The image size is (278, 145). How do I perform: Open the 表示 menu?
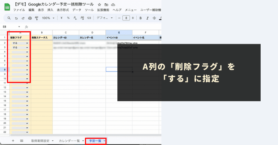41,10
